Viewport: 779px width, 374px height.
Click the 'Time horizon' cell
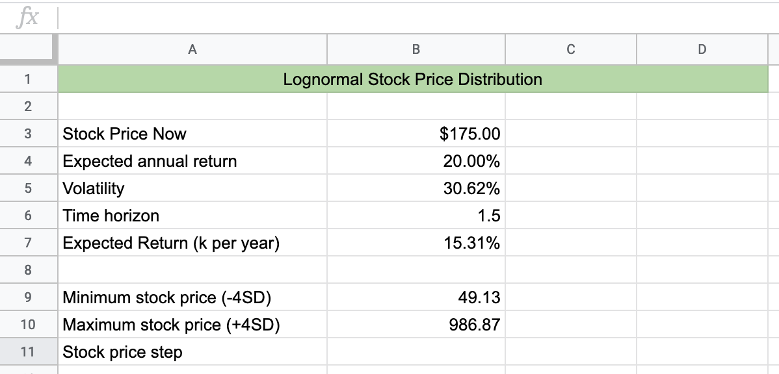[192, 216]
